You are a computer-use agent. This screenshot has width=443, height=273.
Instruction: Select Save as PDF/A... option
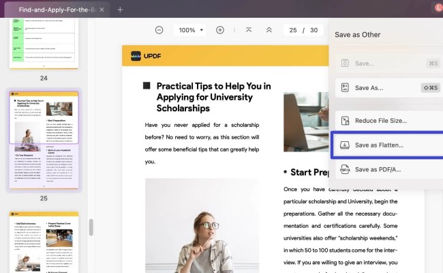point(389,169)
